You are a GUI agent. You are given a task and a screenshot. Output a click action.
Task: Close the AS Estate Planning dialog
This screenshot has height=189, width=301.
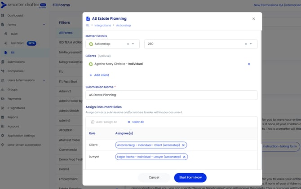coord(253,19)
